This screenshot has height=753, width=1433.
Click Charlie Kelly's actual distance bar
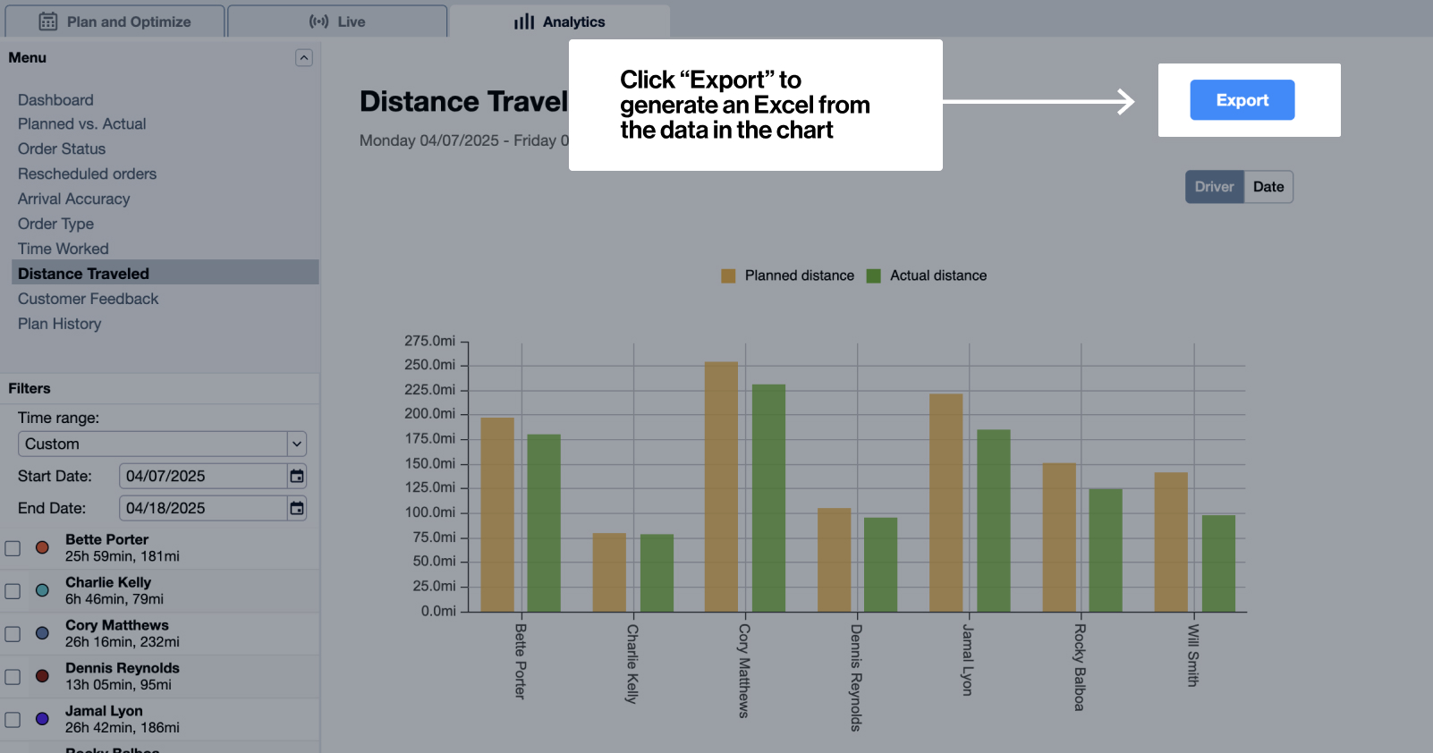pyautogui.click(x=657, y=573)
